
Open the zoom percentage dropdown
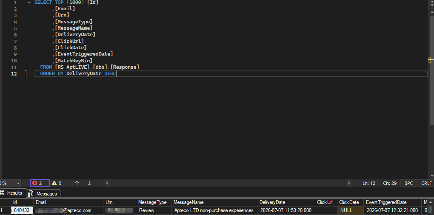tap(18, 183)
